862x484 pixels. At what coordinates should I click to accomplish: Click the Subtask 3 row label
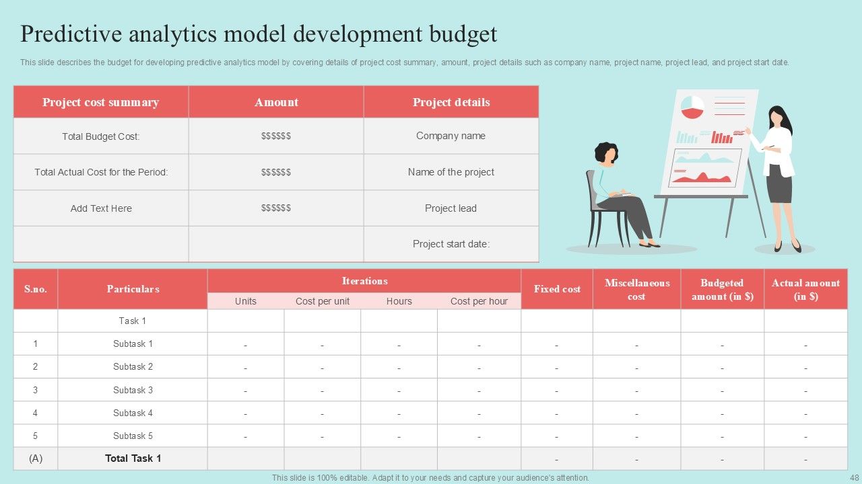pos(133,390)
